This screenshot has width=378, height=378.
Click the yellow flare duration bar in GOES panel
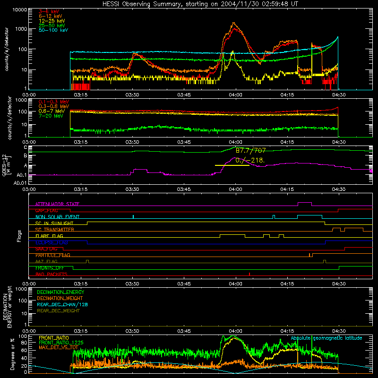(x=232, y=165)
